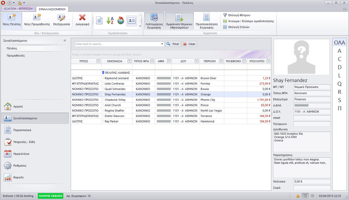Click the Διεύθυνση address text box
The width and height of the screenshot is (349, 200).
302,142
